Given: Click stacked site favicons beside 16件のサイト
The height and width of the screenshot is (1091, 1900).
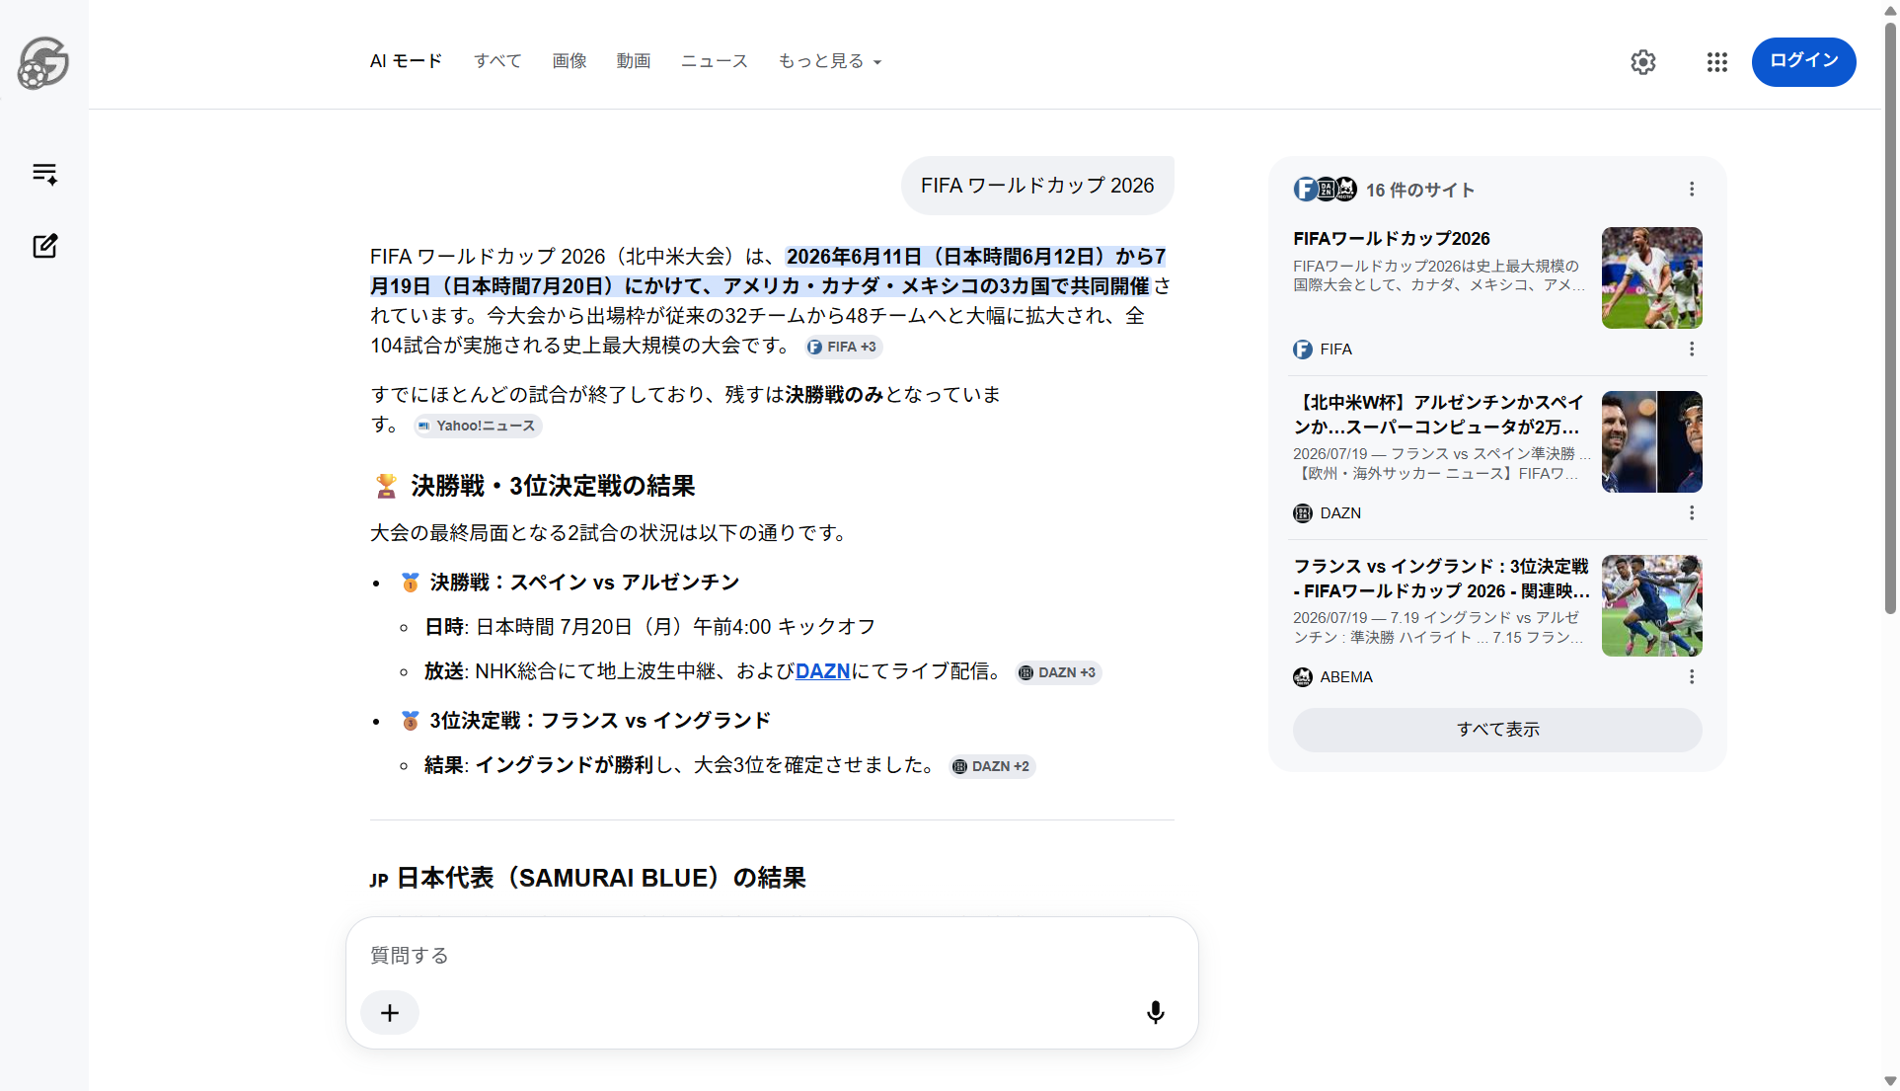Looking at the screenshot, I should click(1326, 189).
